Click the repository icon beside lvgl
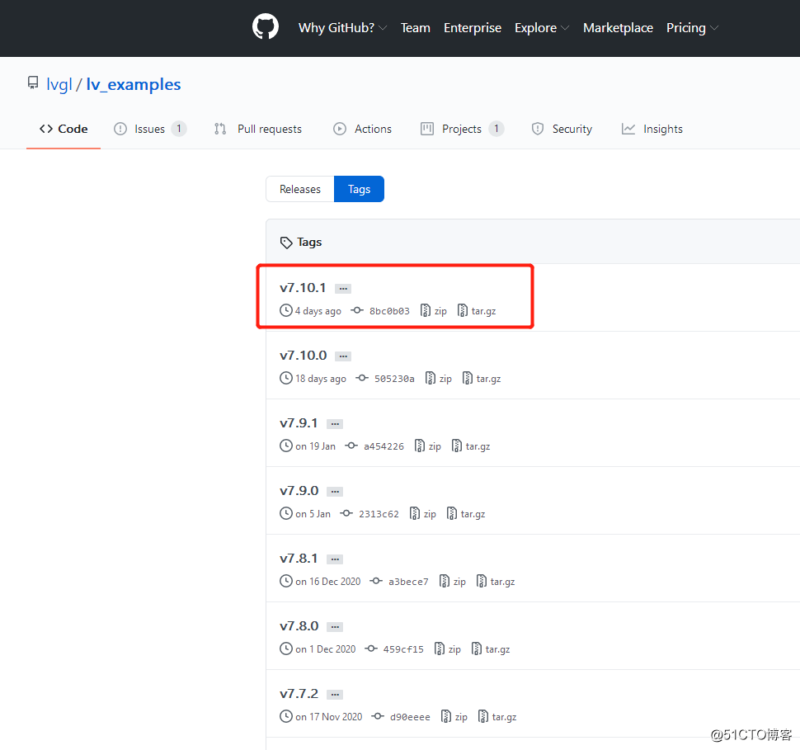This screenshot has height=750, width=800. click(33, 83)
